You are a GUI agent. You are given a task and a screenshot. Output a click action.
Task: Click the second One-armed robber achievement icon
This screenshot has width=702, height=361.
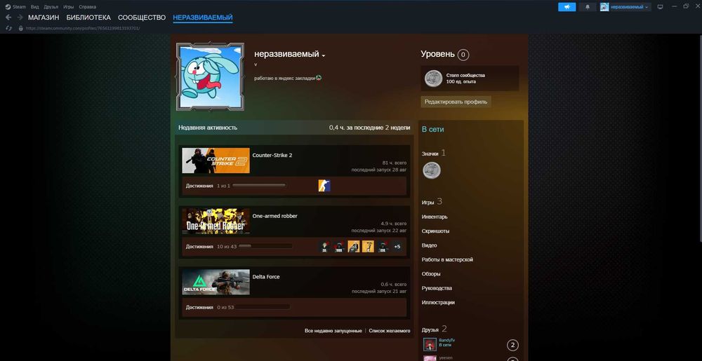point(339,247)
